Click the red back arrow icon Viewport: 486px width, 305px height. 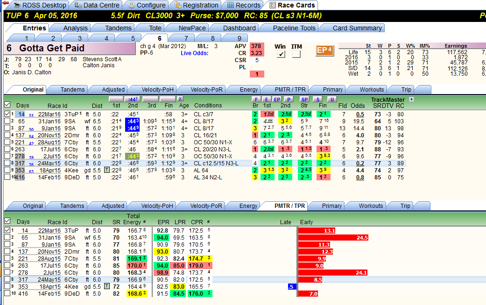(5, 3)
